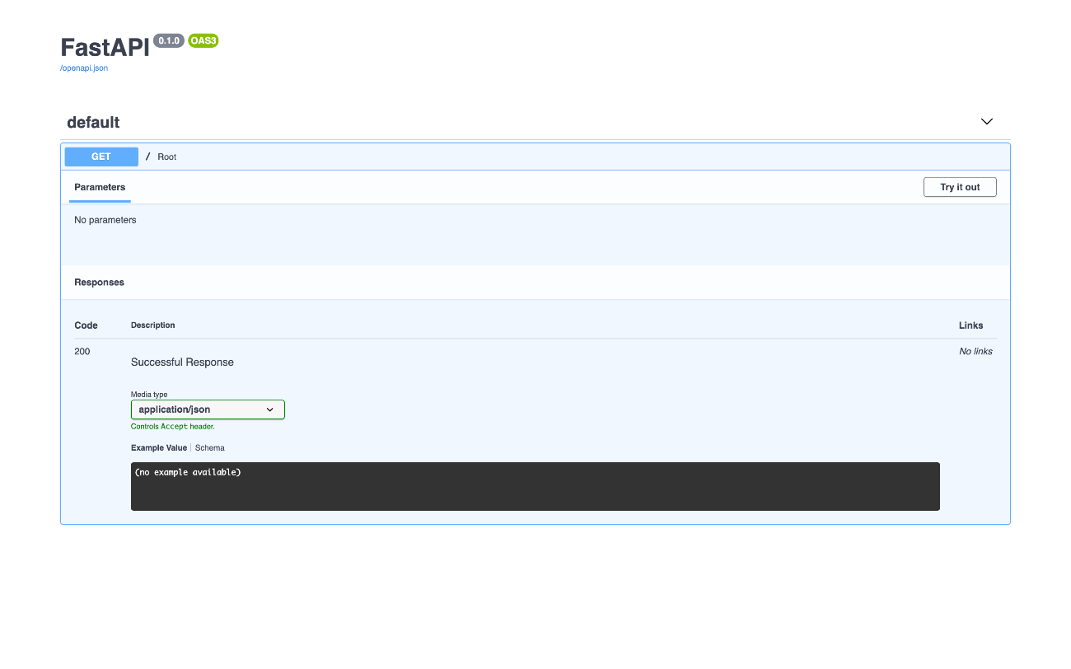Click the Description column header
Image resolution: width=1071 pixels, height=669 pixels.
coord(152,325)
